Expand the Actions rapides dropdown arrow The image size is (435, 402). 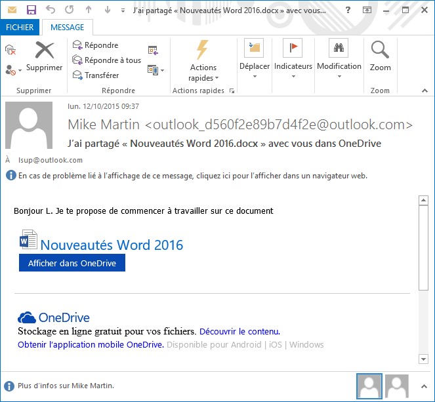[x=217, y=78]
